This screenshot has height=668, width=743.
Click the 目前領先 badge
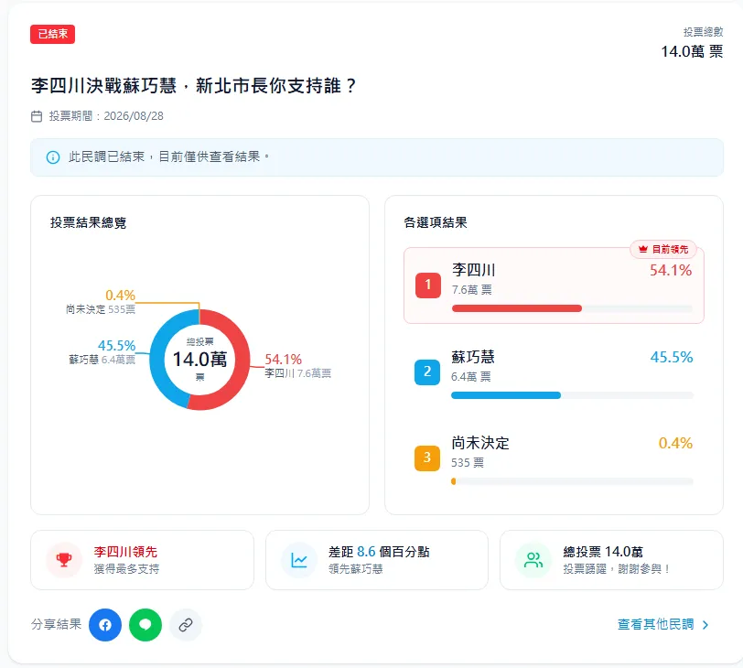(x=662, y=249)
